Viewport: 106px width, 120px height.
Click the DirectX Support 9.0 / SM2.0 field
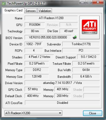(89, 57)
